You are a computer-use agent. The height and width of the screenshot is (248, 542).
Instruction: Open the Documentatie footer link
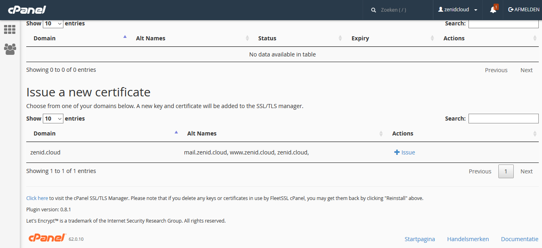519,239
